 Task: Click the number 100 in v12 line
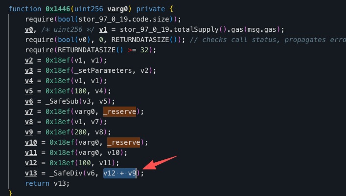pyautogui.click(x=85, y=163)
